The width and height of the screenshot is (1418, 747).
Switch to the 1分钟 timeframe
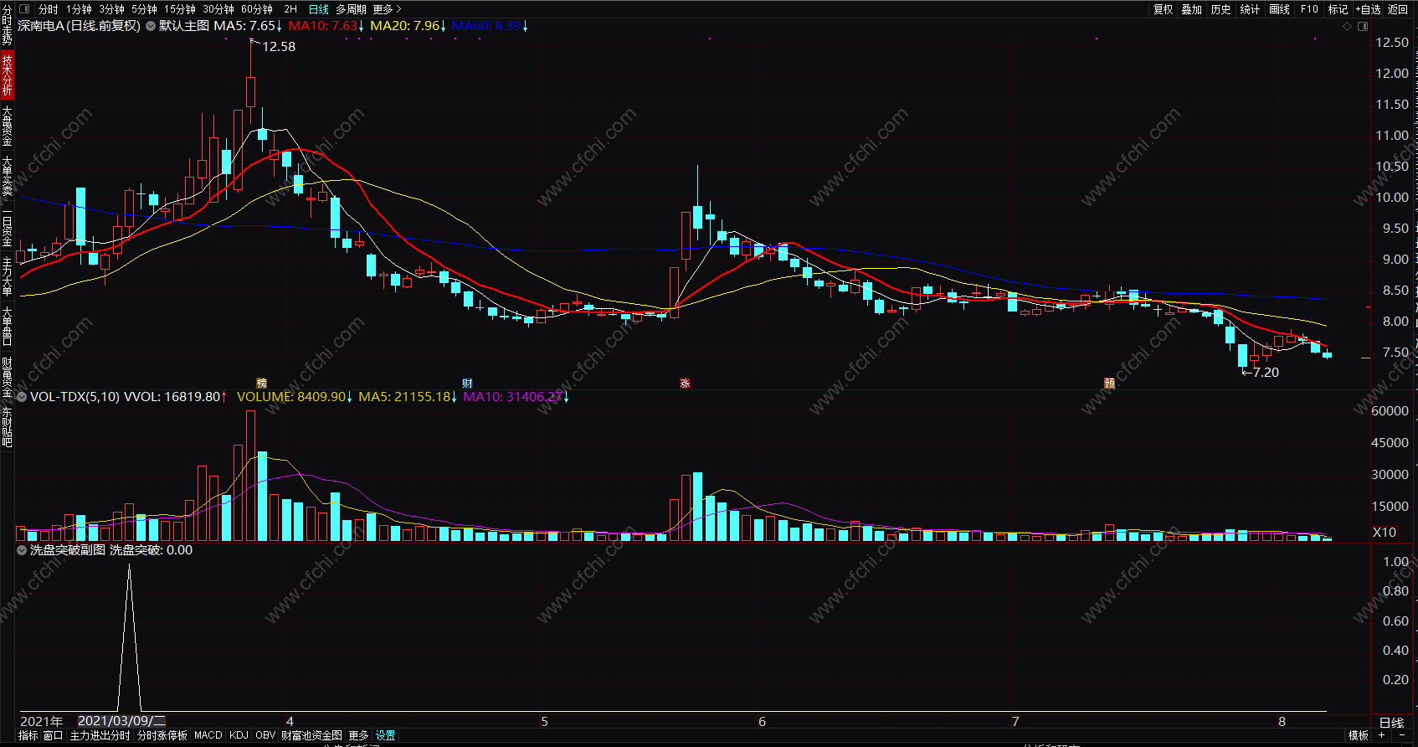79,9
